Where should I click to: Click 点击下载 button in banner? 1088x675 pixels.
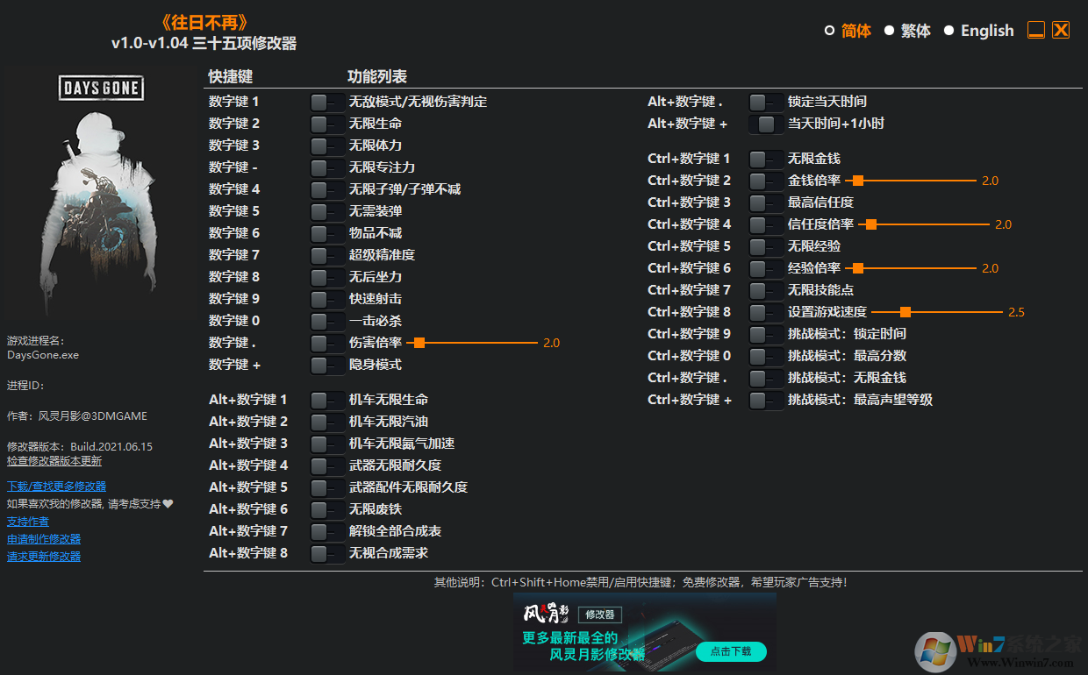click(x=731, y=651)
